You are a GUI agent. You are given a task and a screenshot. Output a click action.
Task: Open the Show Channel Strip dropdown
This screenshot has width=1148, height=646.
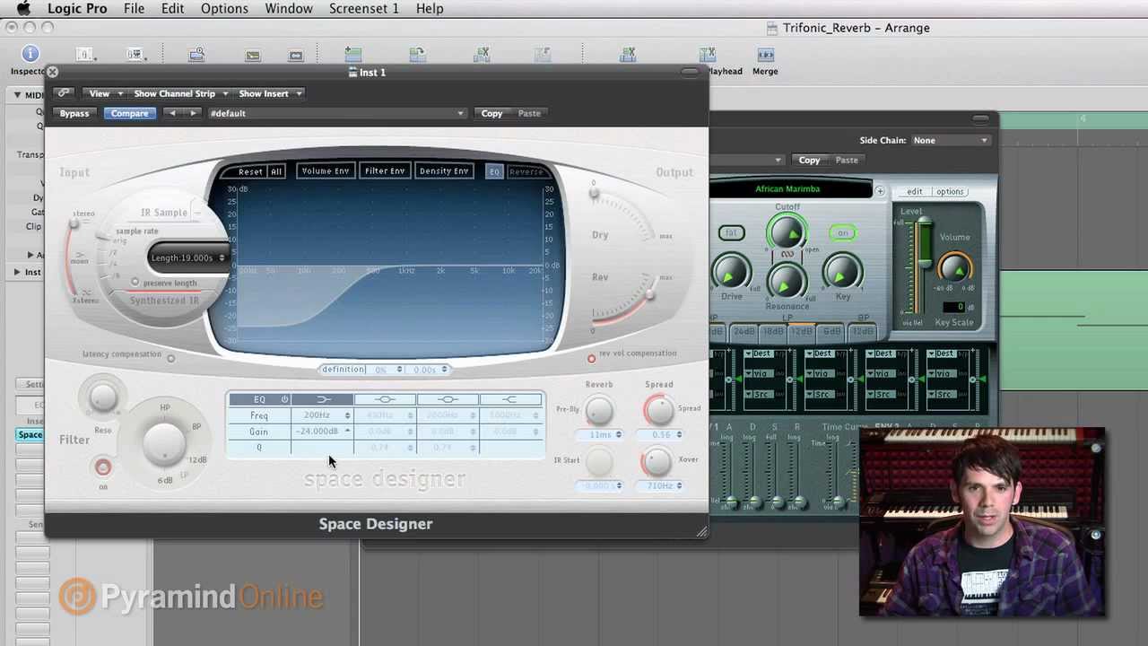[179, 93]
